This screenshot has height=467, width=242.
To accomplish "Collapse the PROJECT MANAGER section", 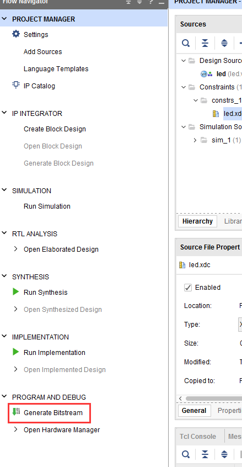I will click(4, 19).
